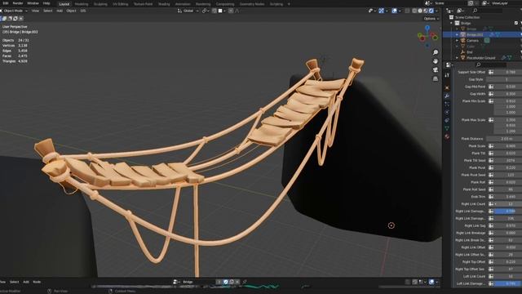The image size is (522, 294).
Task: Switch to the Modeling workspace tab
Action: point(82,4)
